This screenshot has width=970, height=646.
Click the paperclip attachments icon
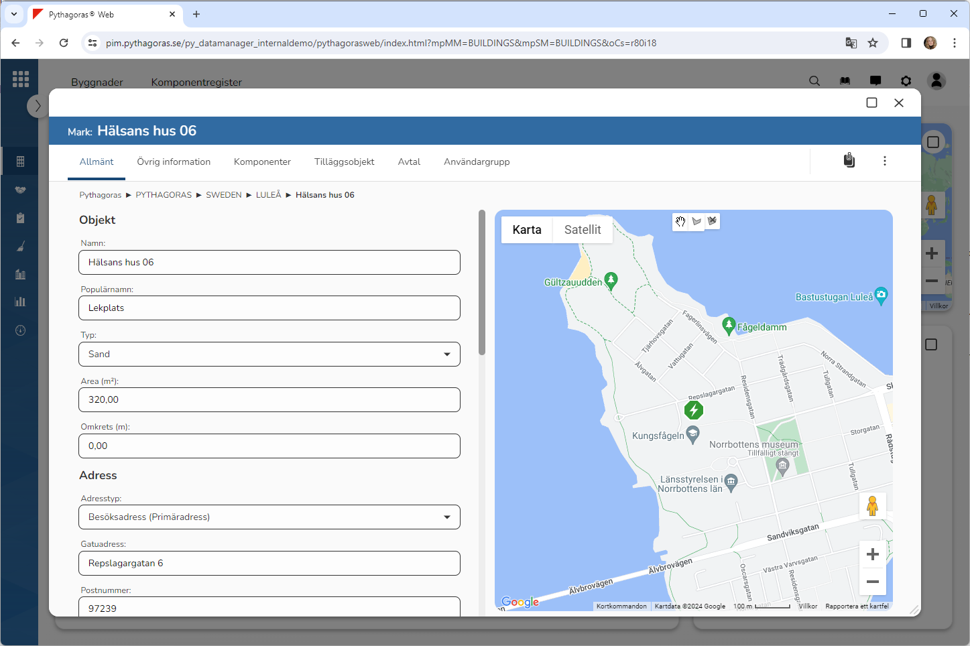pyautogui.click(x=849, y=161)
